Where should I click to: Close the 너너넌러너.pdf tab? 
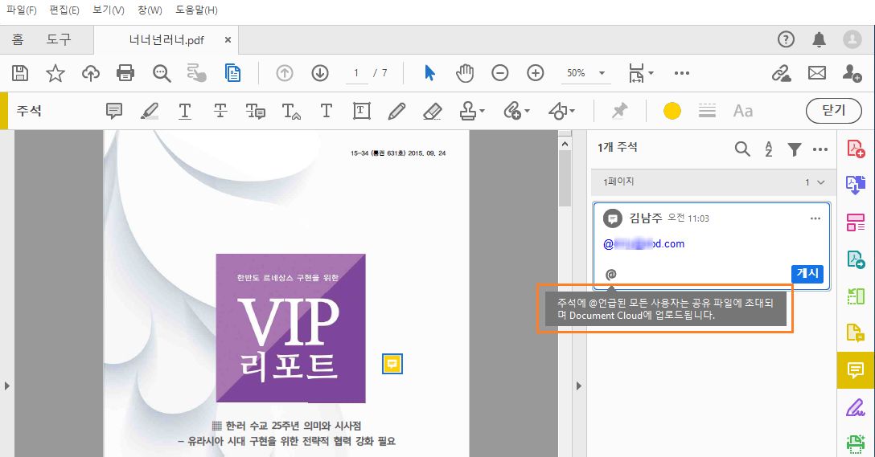tap(228, 39)
